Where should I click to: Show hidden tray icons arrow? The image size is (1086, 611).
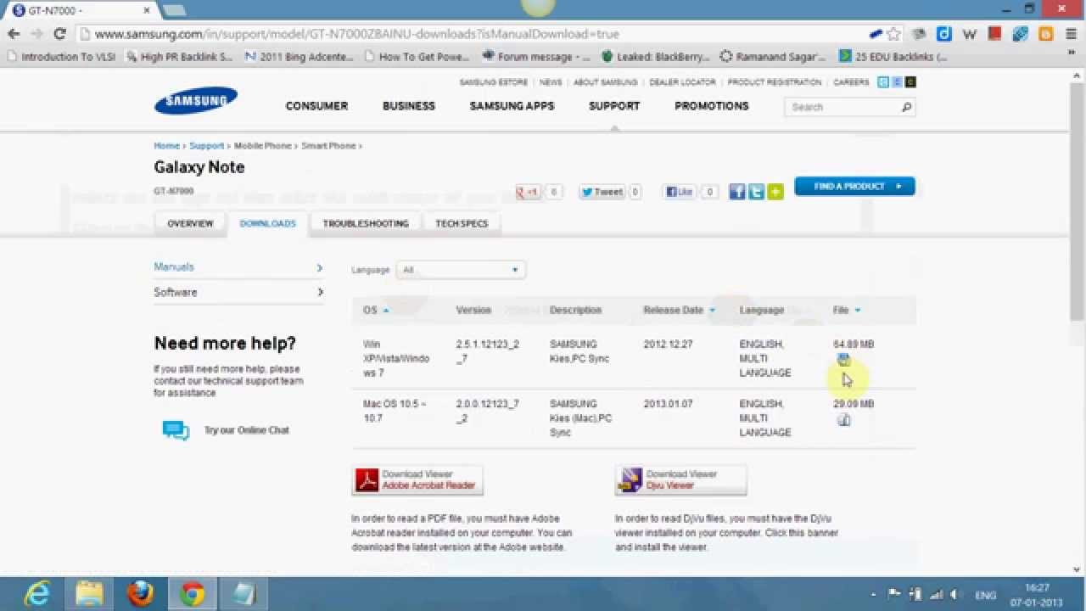point(874,595)
